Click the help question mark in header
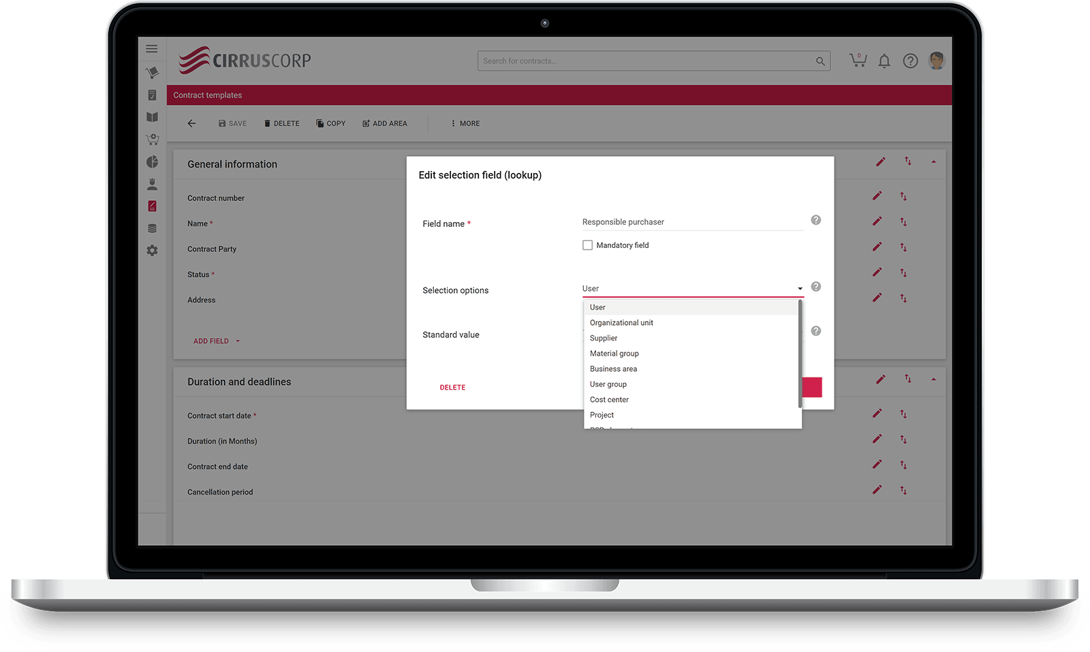The width and height of the screenshot is (1090, 652). [910, 61]
